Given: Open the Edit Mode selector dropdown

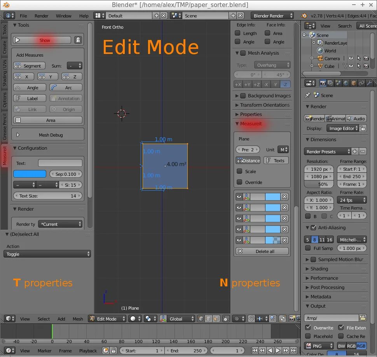Looking at the screenshot, I should (x=107, y=319).
